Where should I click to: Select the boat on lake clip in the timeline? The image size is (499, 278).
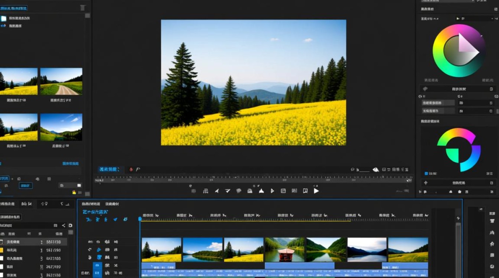click(x=284, y=250)
